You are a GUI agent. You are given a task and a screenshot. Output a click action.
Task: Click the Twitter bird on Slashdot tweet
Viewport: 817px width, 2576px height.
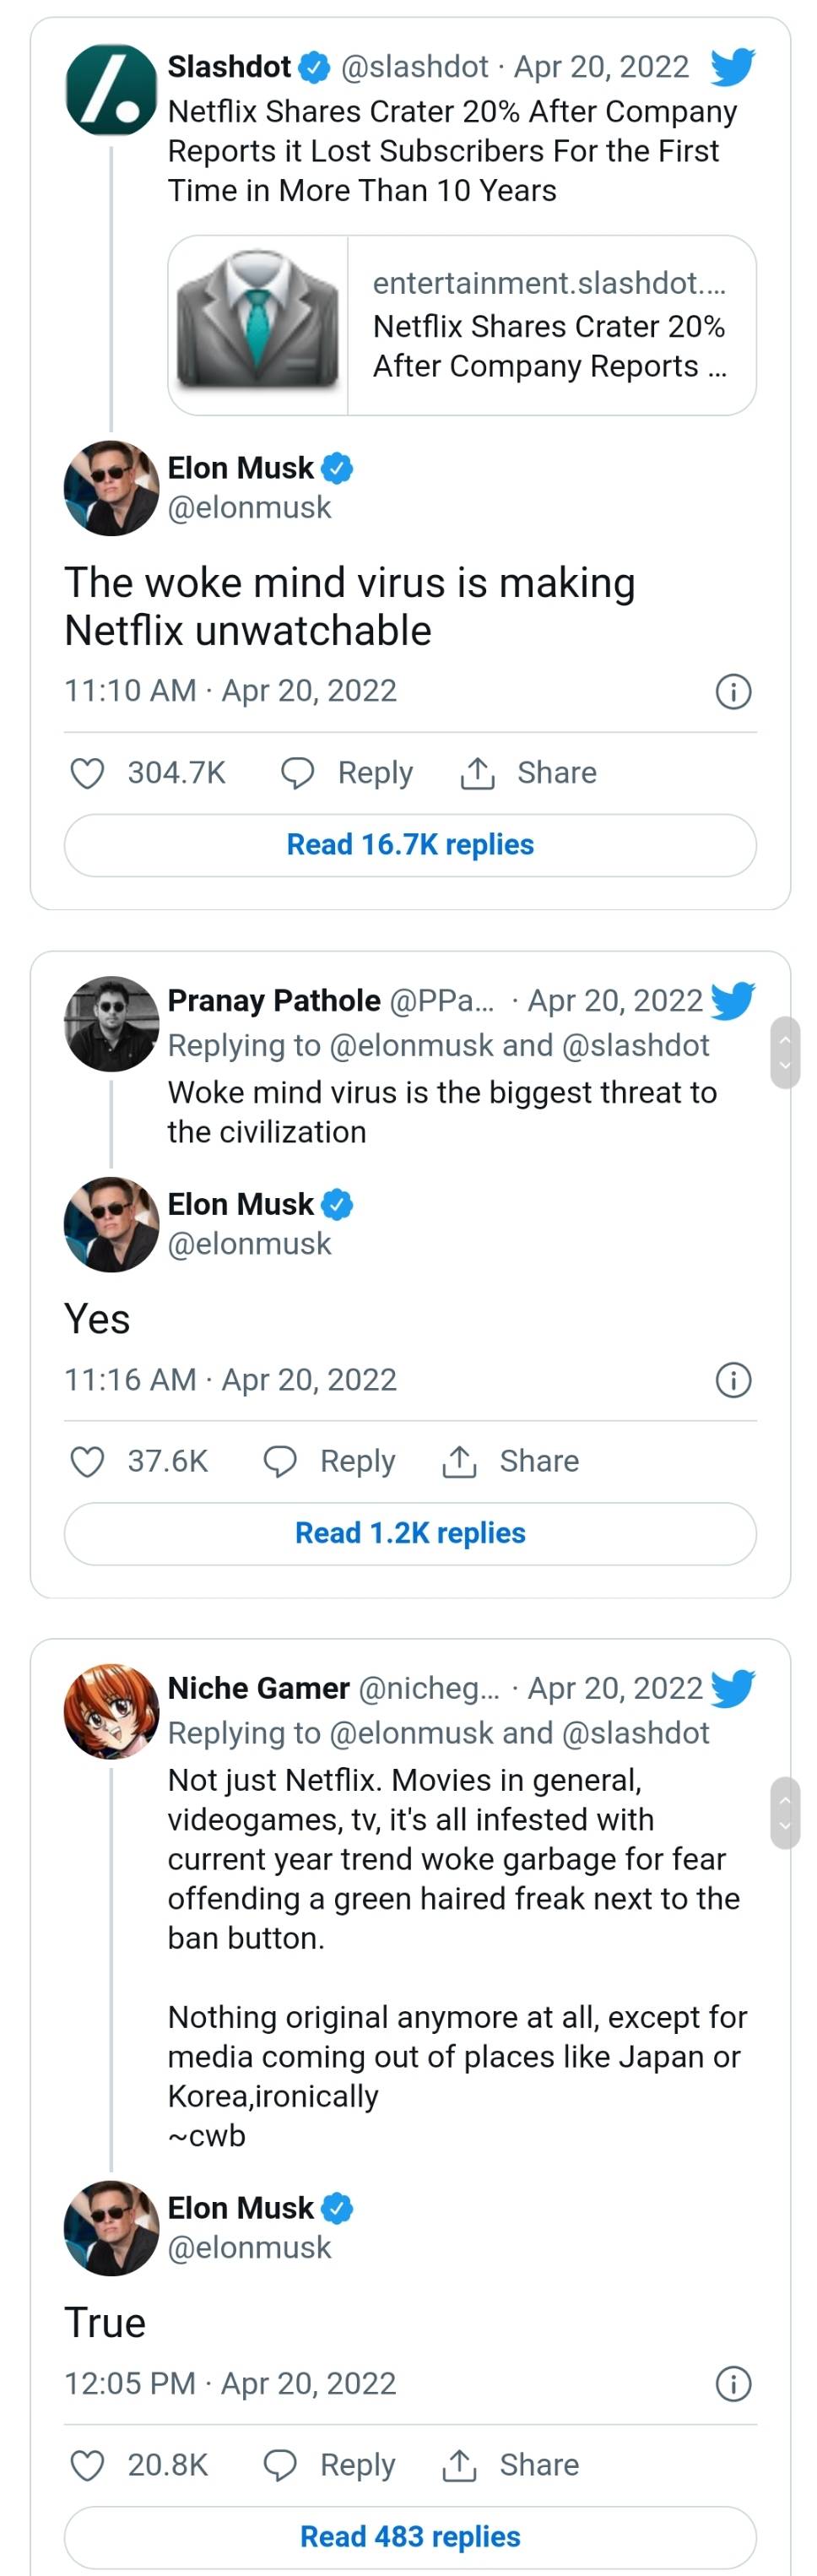point(732,68)
